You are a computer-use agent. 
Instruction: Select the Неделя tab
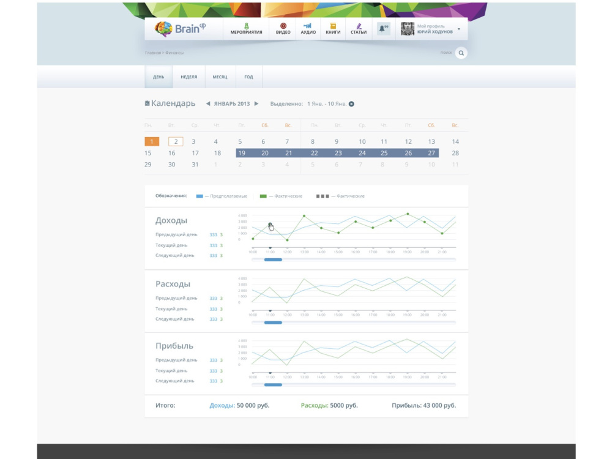pos(189,77)
